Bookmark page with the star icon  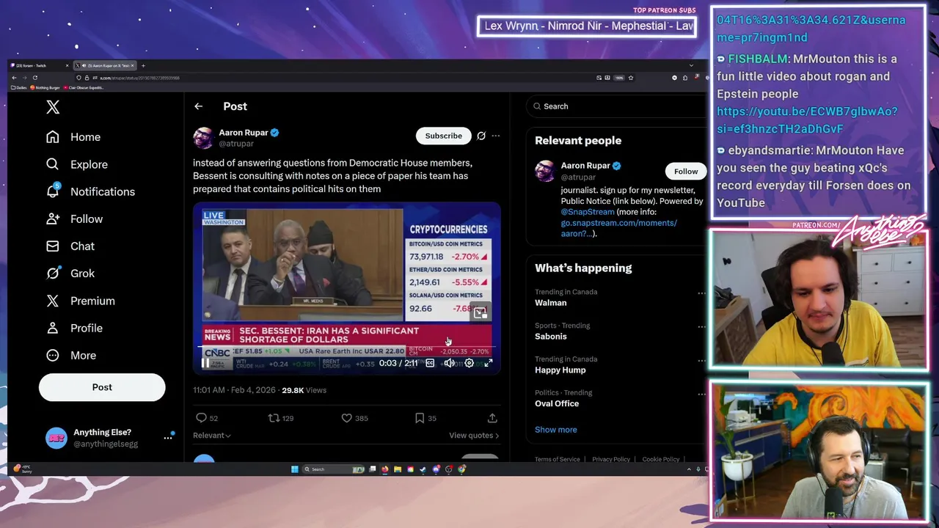(631, 78)
